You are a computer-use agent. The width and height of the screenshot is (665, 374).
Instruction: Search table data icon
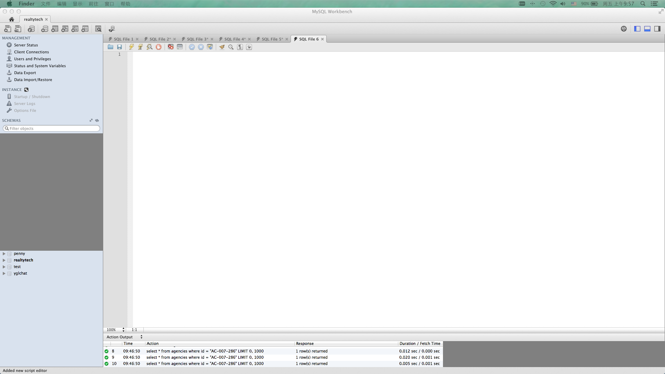click(98, 29)
